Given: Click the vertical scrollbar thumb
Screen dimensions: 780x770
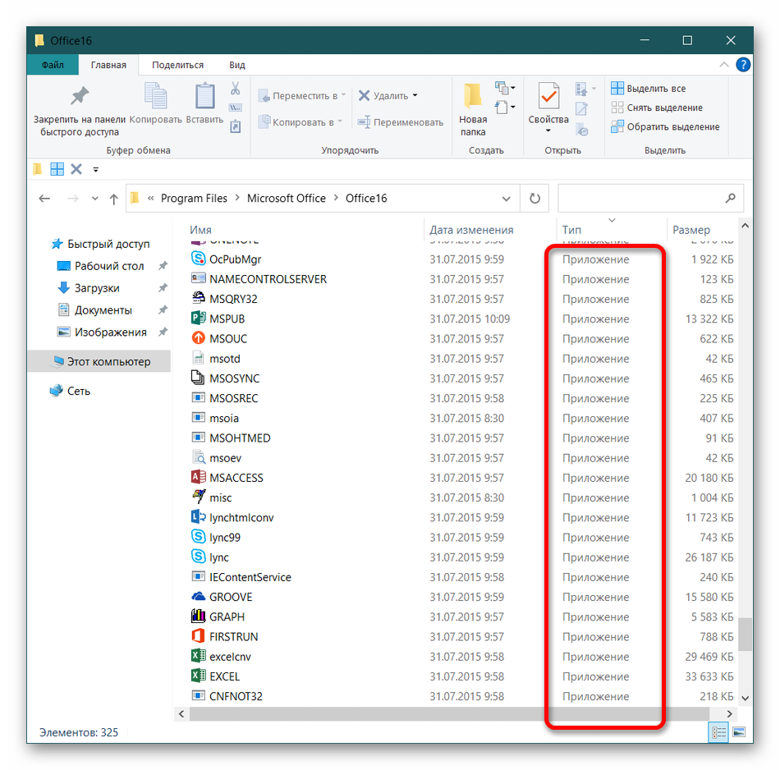Looking at the screenshot, I should point(746,634).
